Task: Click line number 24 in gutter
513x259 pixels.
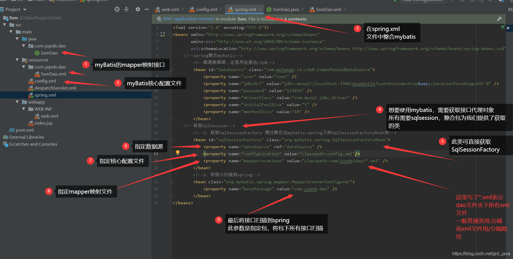Action: click(156, 189)
